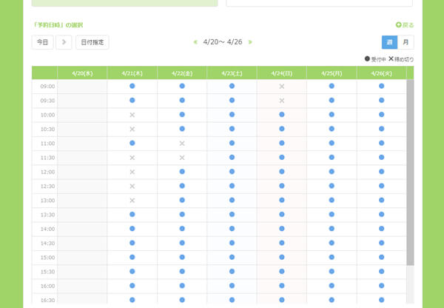Pick the 4/22 10:00 open slot
This screenshot has height=308, width=444.
click(x=182, y=115)
